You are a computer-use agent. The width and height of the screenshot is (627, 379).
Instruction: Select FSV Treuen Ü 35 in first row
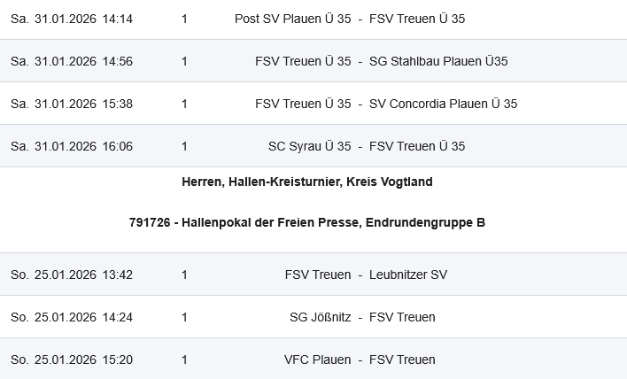pyautogui.click(x=416, y=19)
